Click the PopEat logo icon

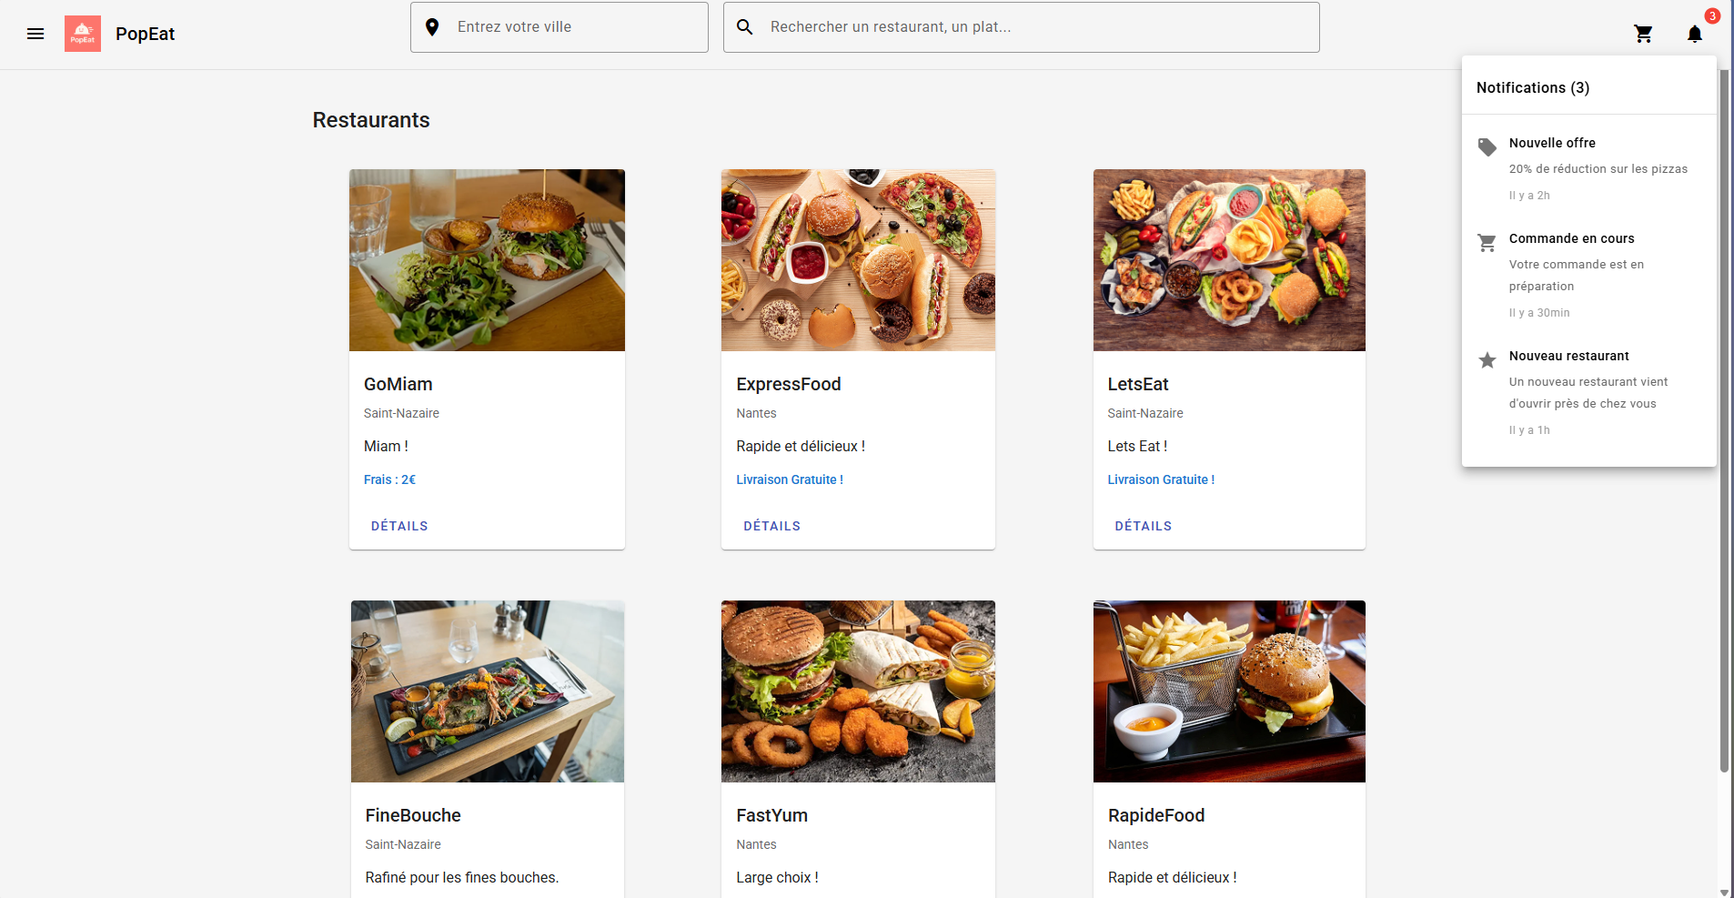[83, 34]
